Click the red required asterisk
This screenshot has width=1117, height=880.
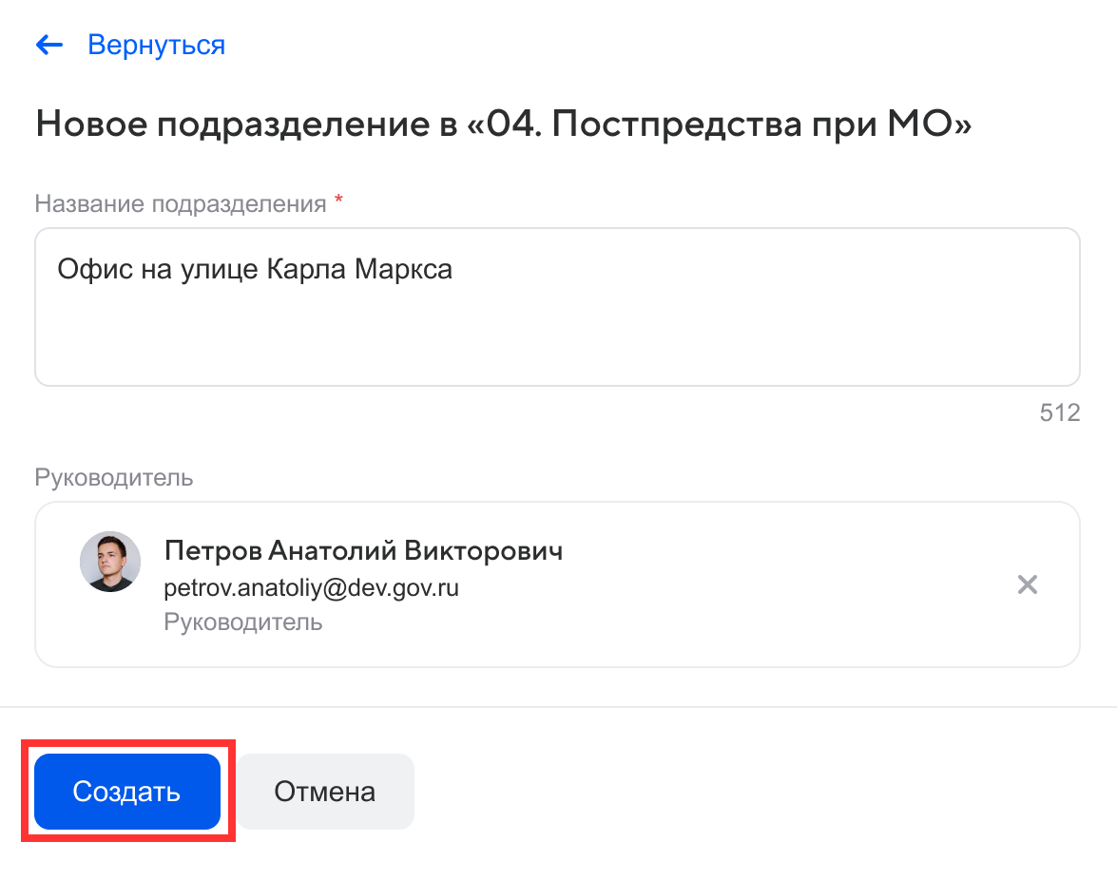point(338,201)
